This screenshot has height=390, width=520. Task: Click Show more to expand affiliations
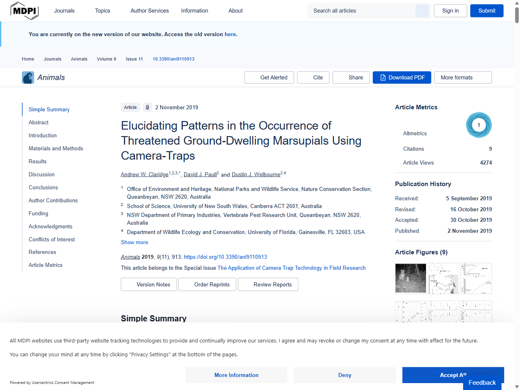[x=134, y=243]
